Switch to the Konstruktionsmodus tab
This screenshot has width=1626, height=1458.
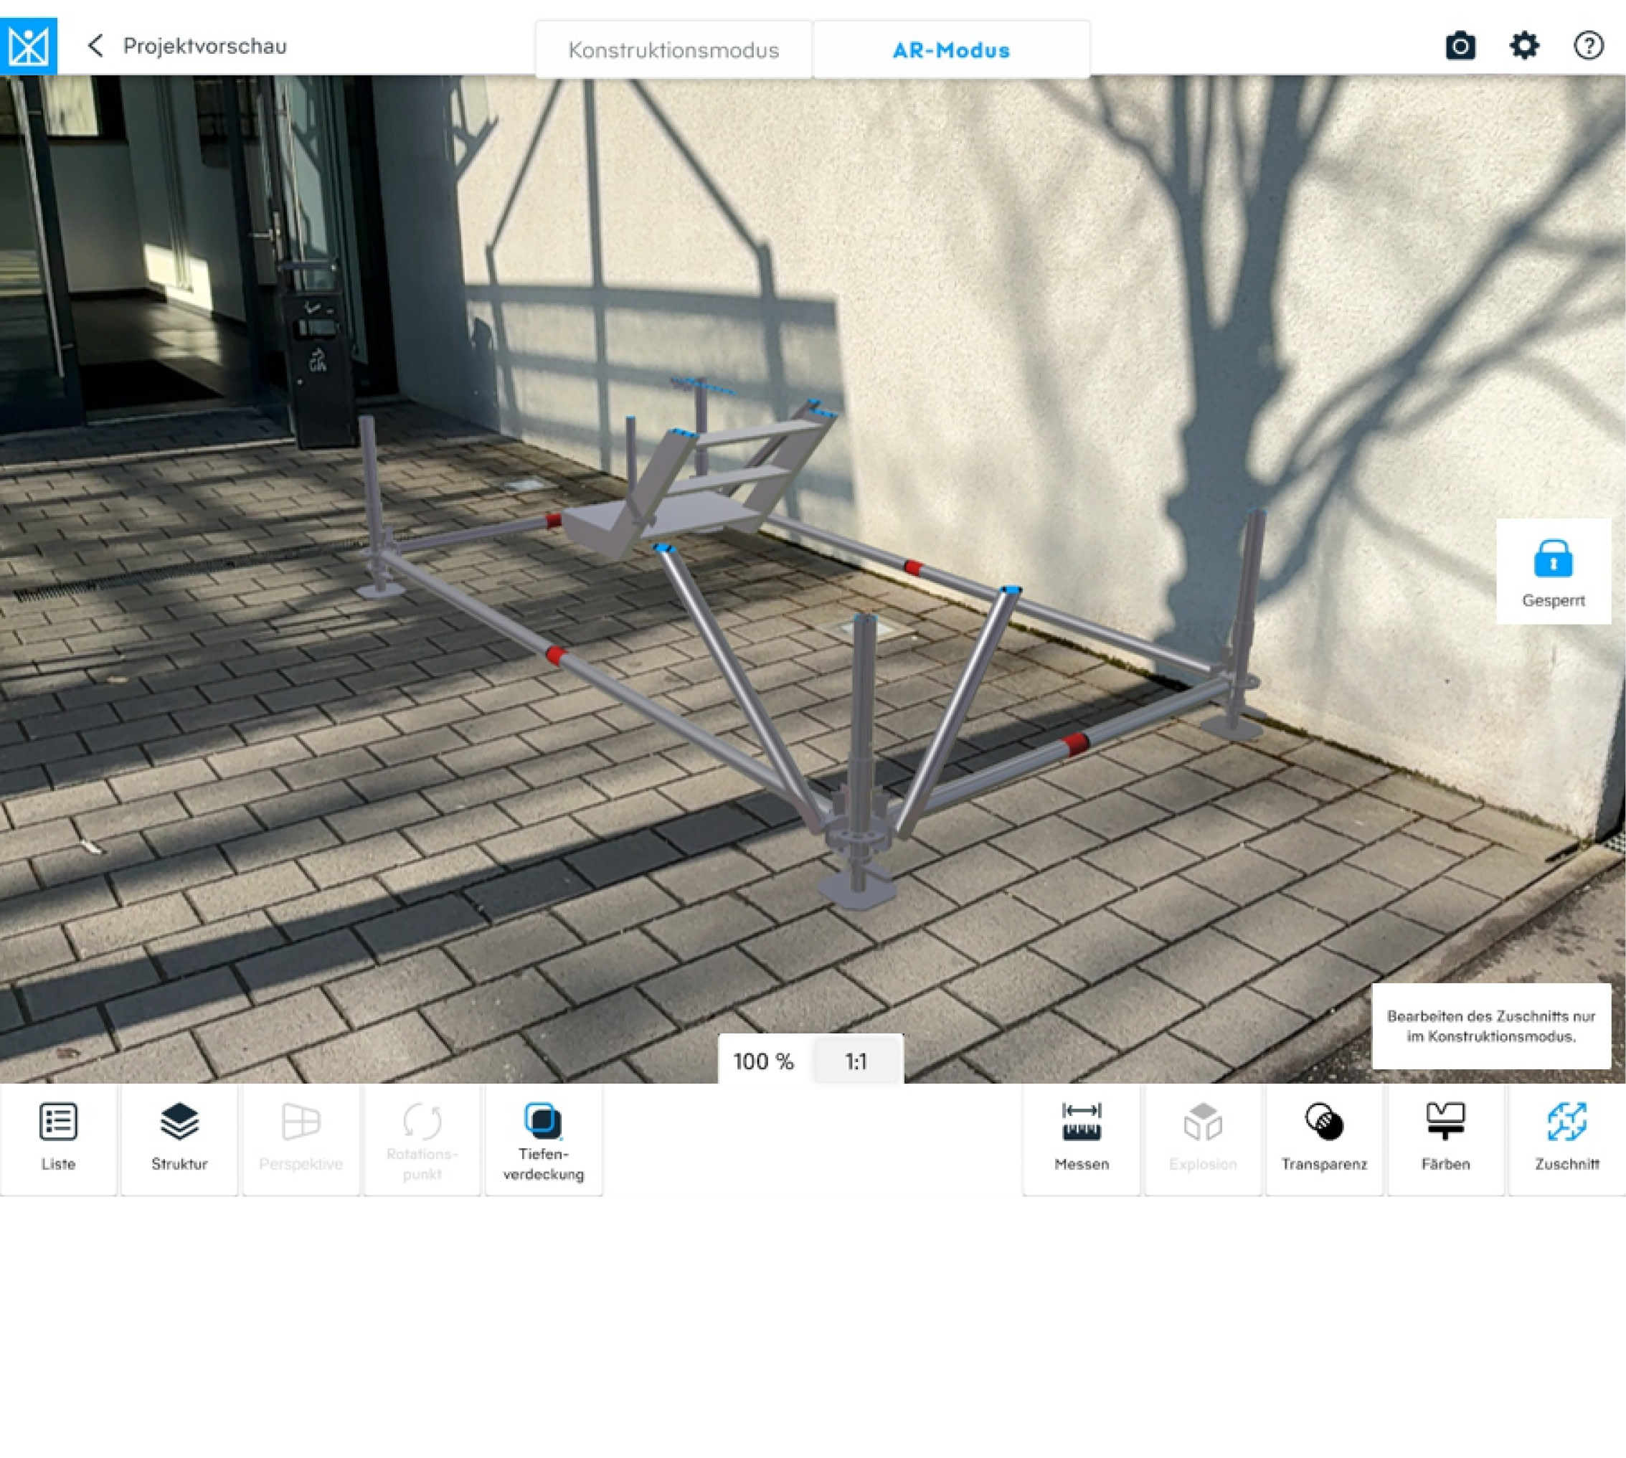tap(673, 49)
